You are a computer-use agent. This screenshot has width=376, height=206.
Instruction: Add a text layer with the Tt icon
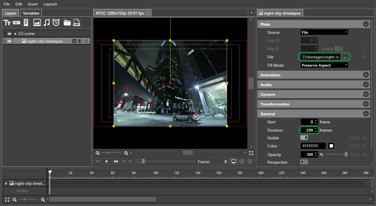pyautogui.click(x=7, y=23)
